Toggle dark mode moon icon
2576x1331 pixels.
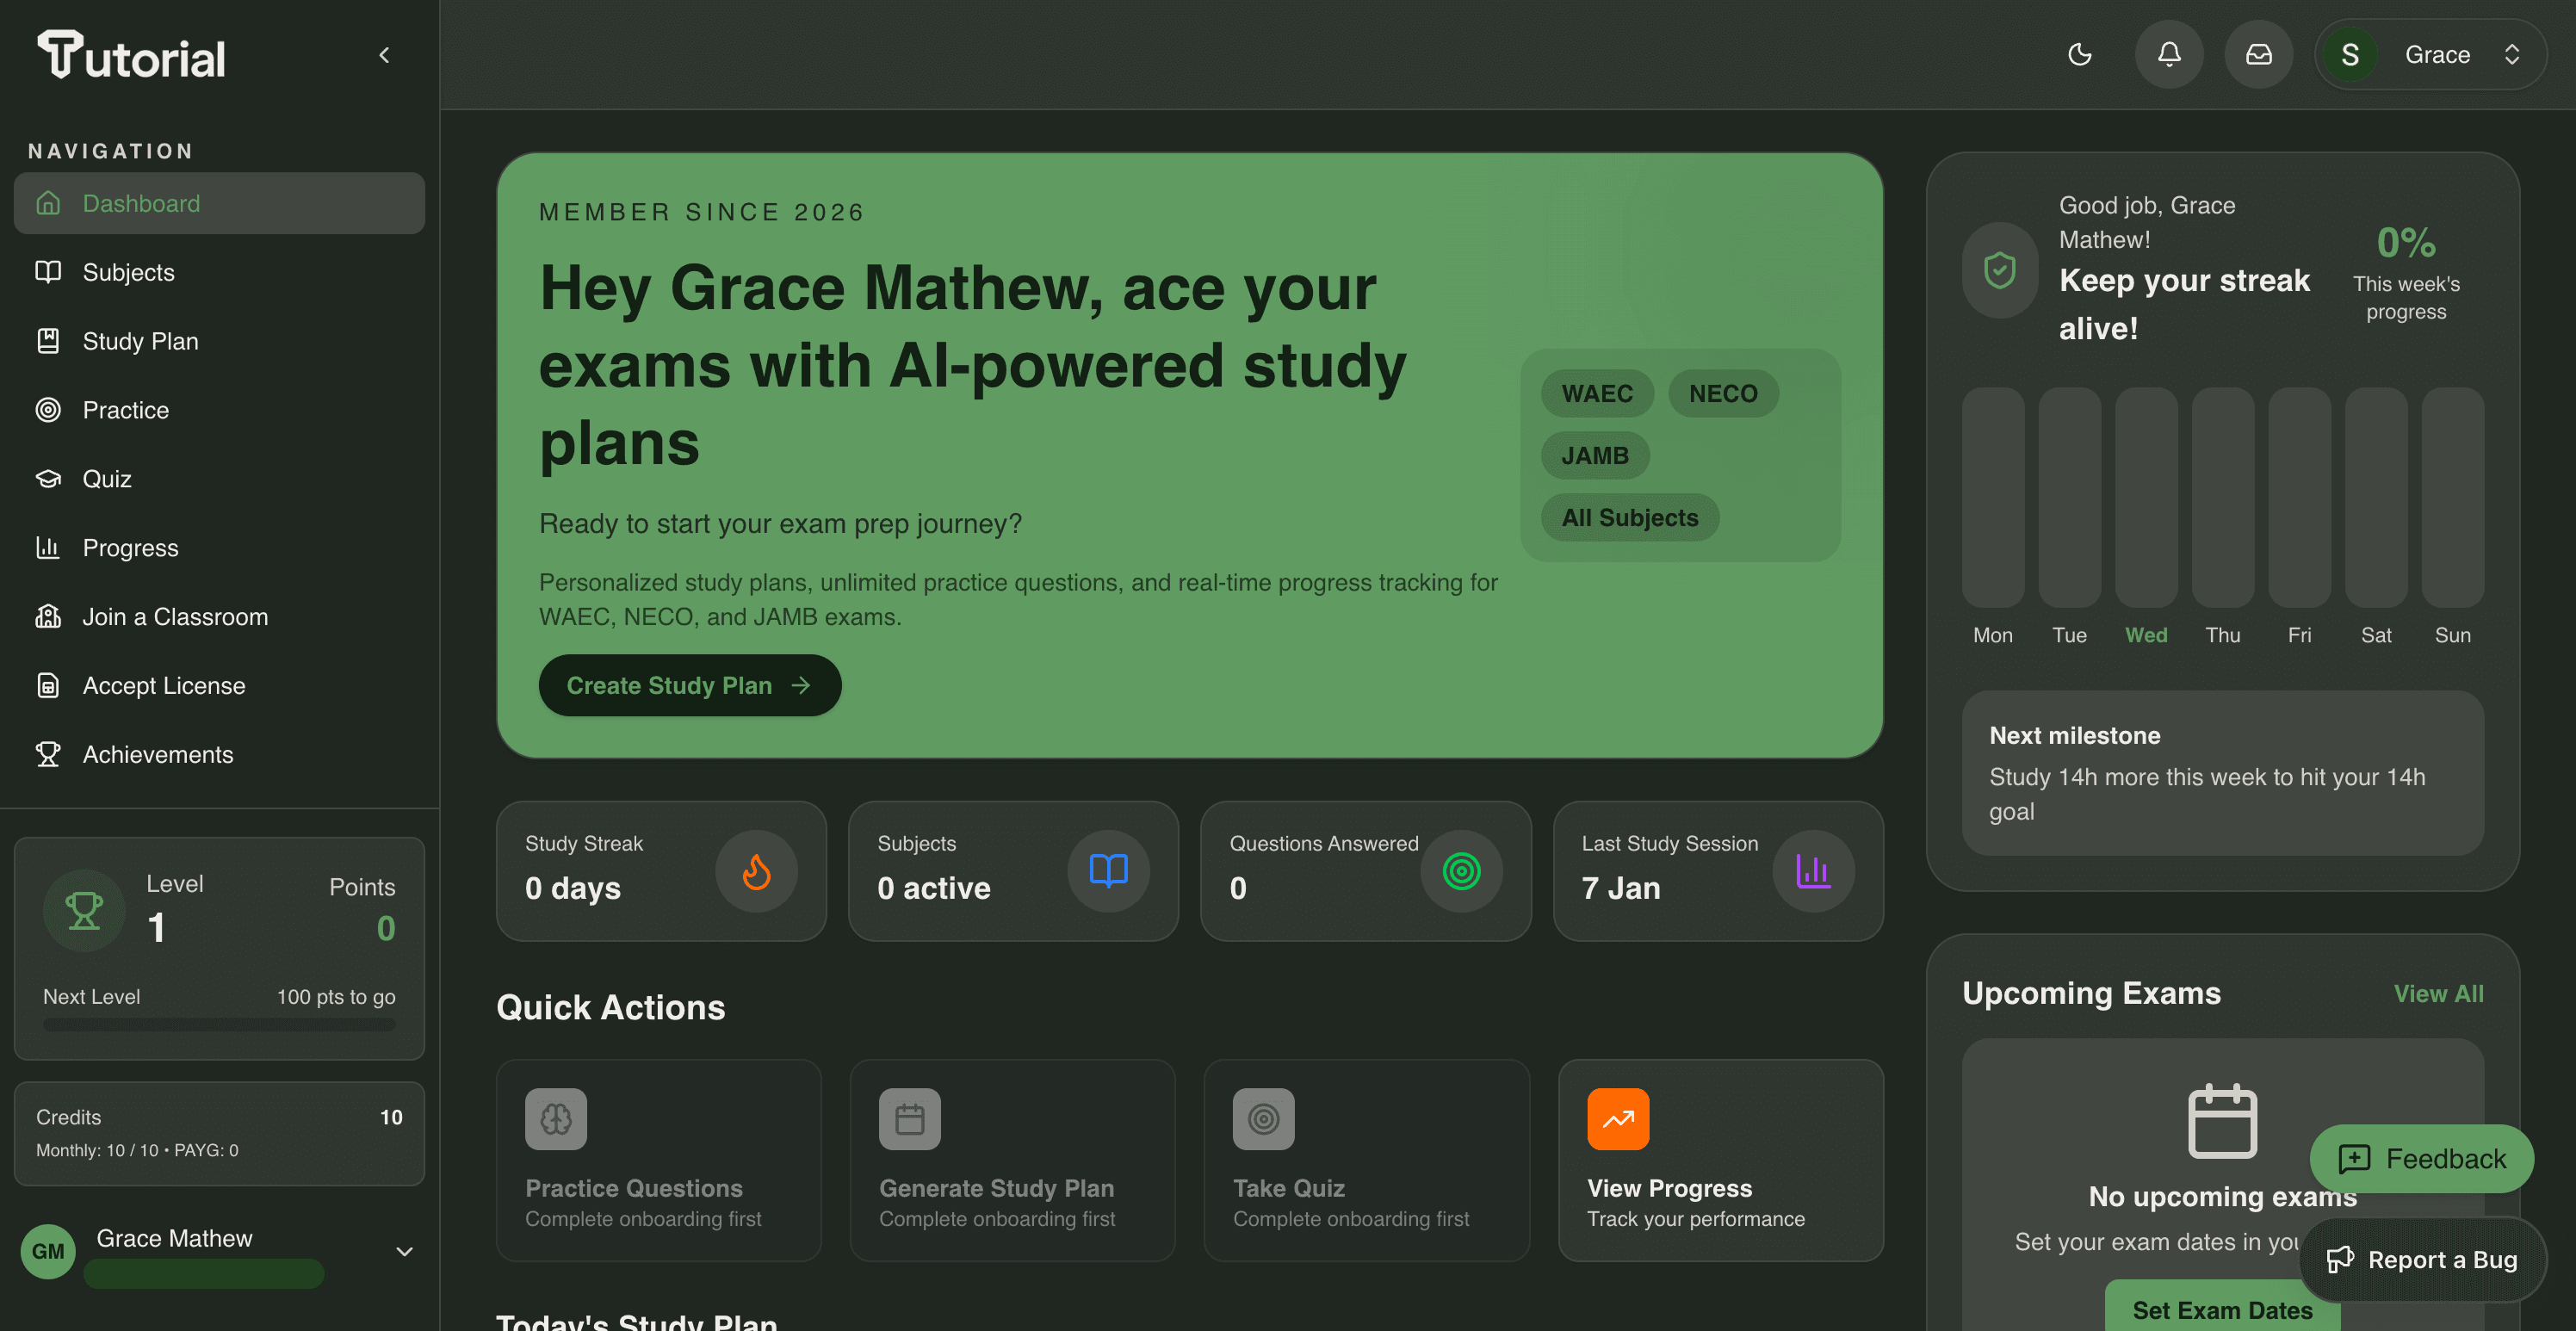[2079, 54]
